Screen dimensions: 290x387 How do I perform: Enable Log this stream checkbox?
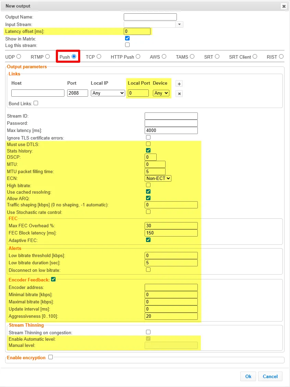coord(128,45)
